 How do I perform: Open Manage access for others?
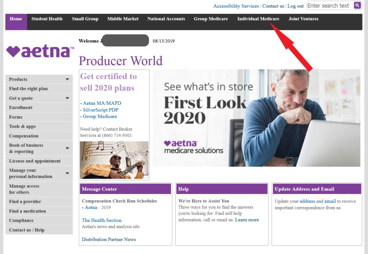click(x=39, y=189)
